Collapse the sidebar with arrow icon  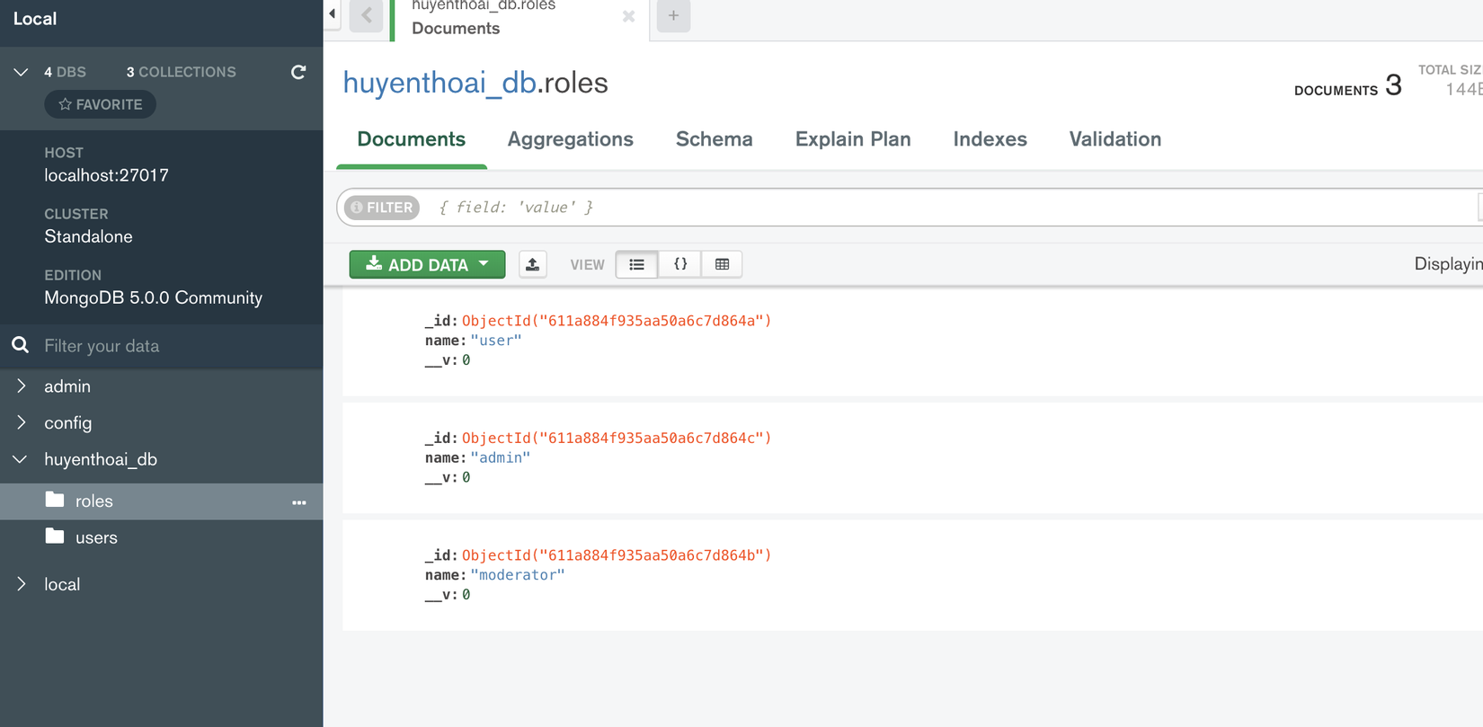click(333, 13)
